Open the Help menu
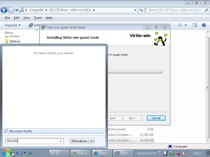Image resolution: width=210 pixels, height=157 pixels. click(49, 18)
